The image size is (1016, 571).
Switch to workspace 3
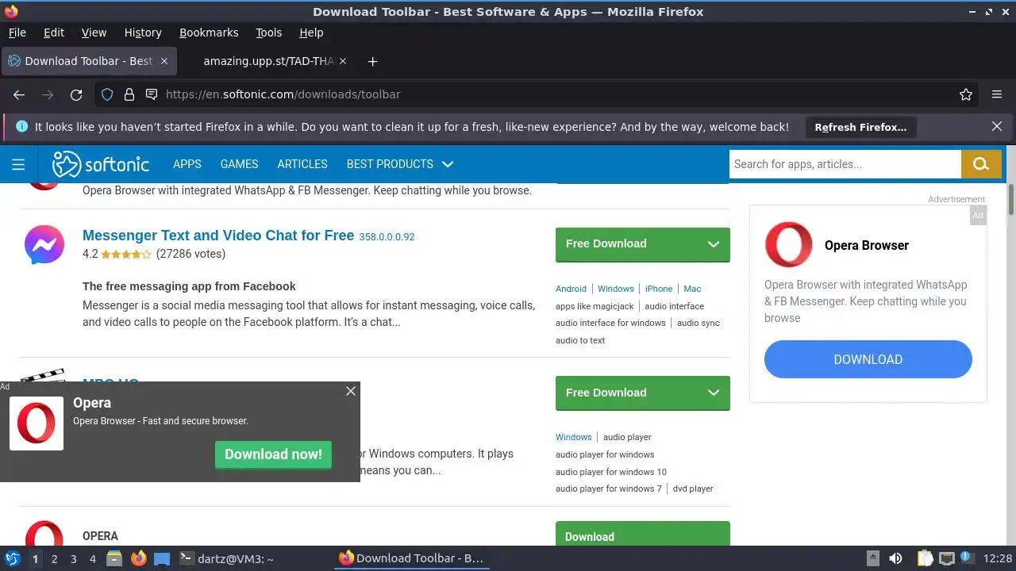(x=73, y=558)
